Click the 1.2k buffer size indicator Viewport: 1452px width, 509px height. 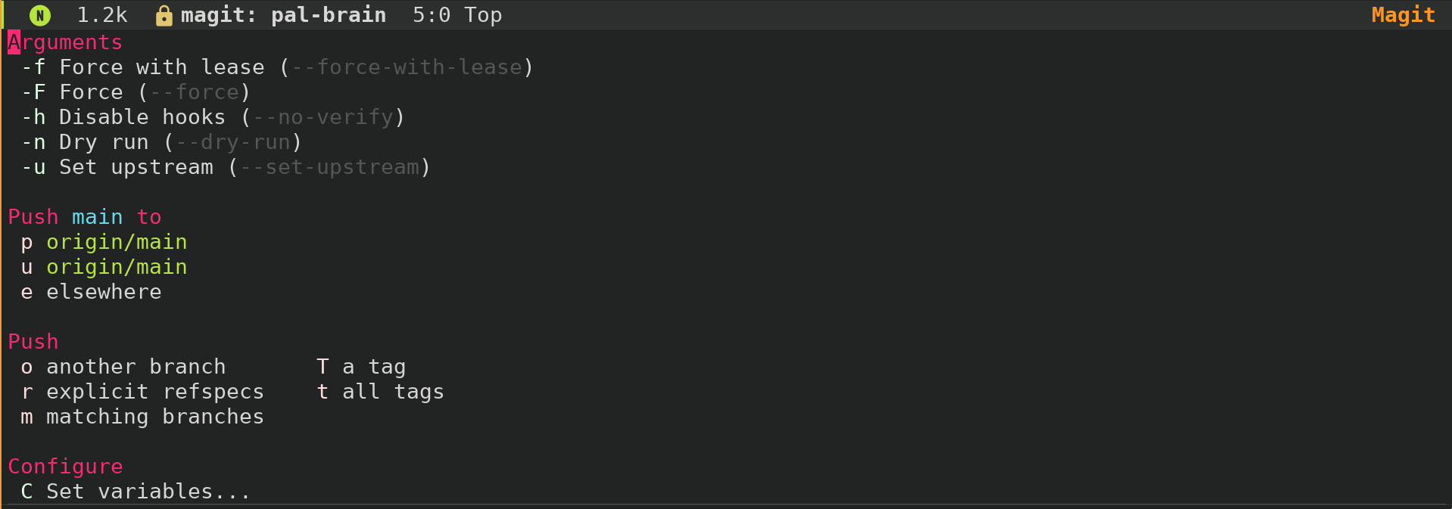point(102,15)
